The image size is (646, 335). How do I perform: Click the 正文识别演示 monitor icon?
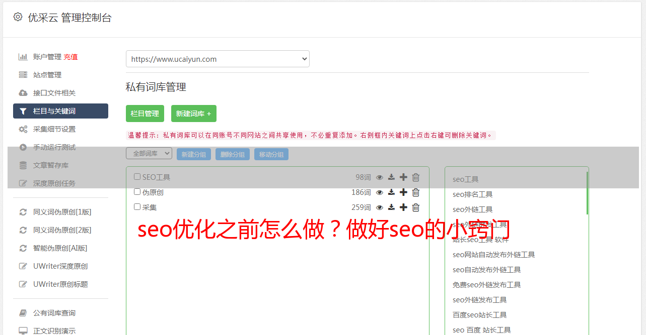click(x=23, y=331)
